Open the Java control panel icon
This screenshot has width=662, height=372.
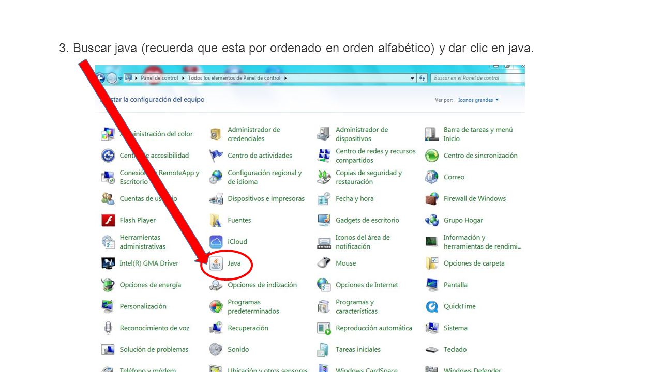coord(216,263)
